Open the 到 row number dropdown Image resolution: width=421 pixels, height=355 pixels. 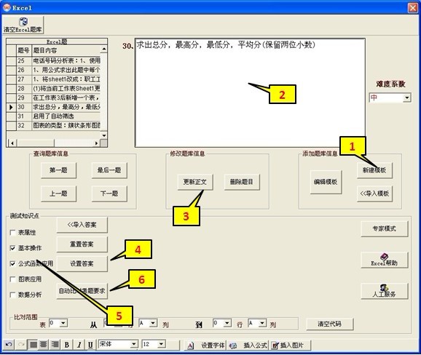click(227, 323)
